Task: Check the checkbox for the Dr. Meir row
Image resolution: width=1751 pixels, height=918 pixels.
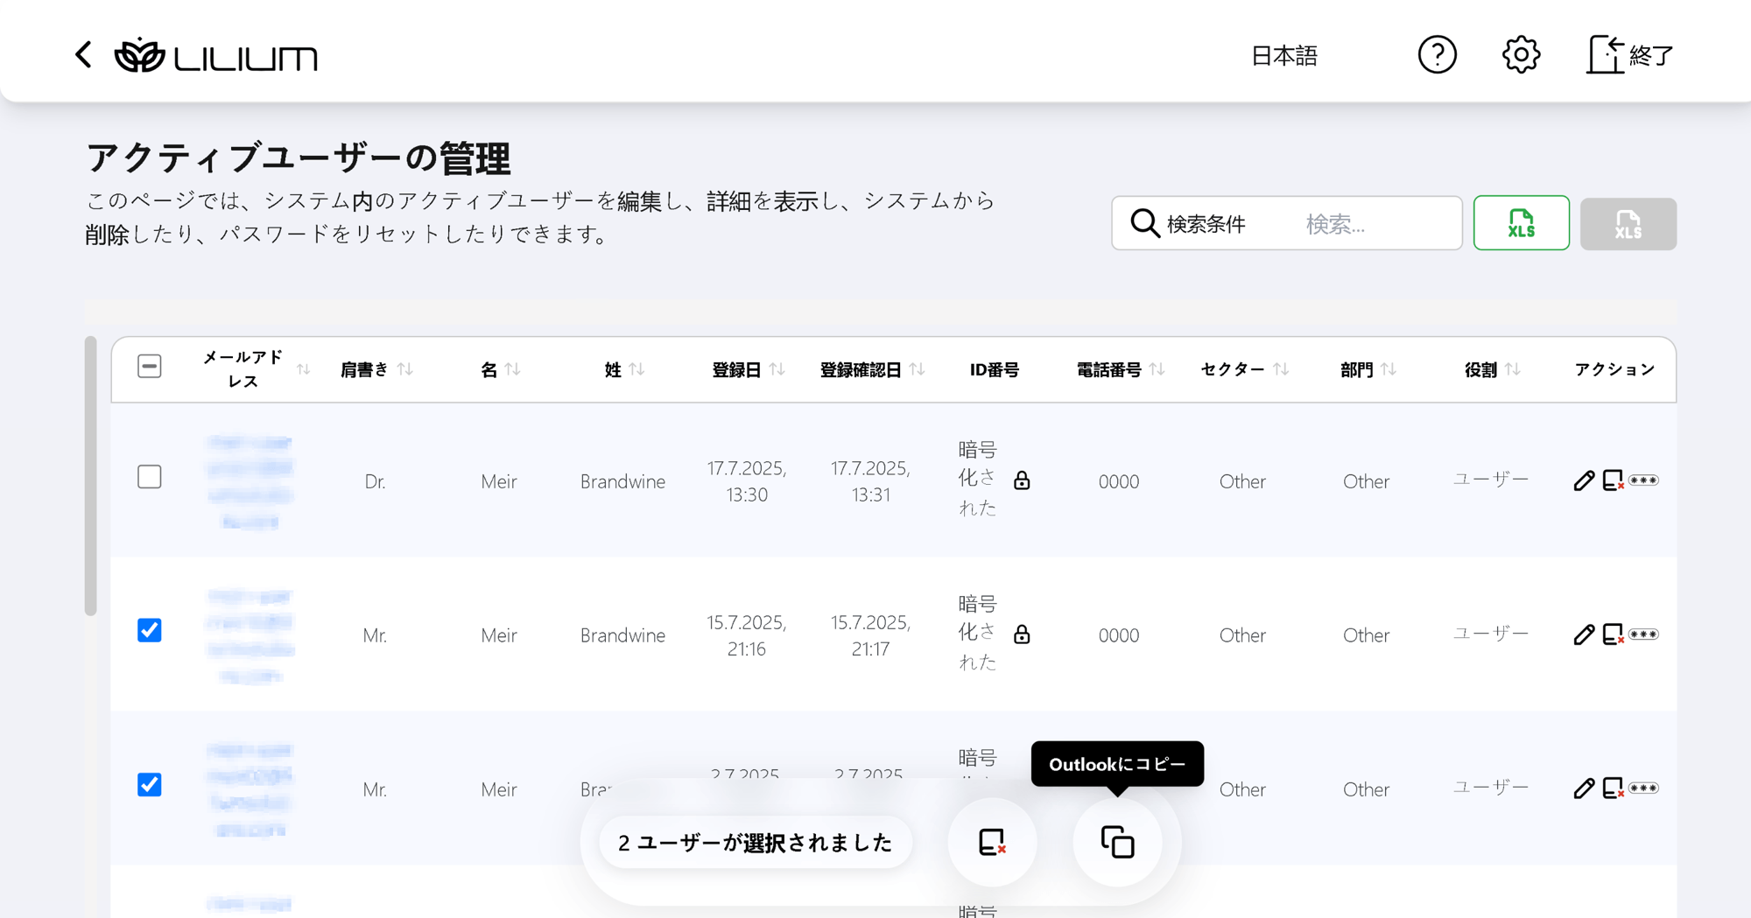Action: 150,477
